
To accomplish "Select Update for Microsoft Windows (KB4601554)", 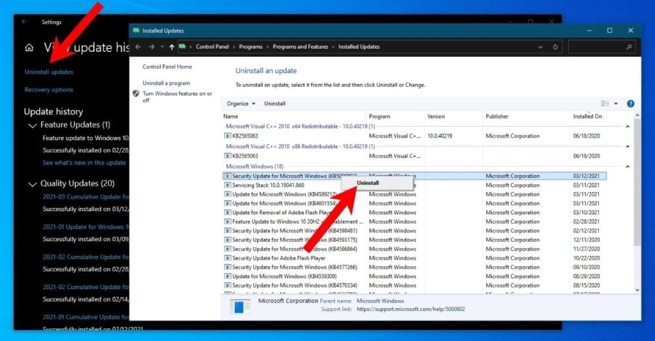I will click(414, 203).
